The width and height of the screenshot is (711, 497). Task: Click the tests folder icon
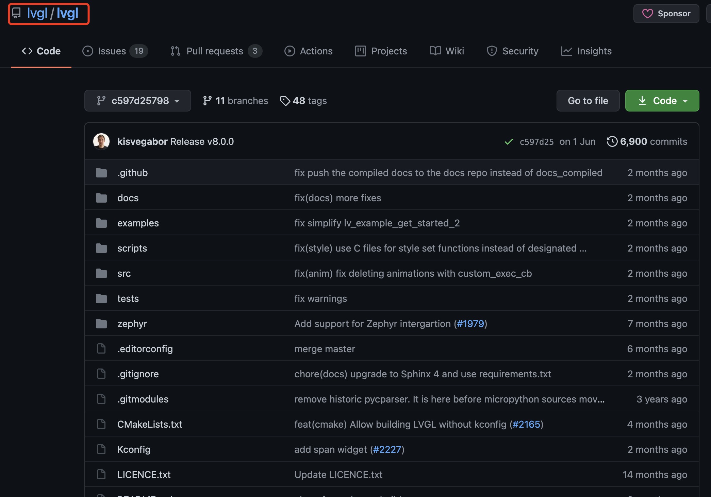point(101,298)
